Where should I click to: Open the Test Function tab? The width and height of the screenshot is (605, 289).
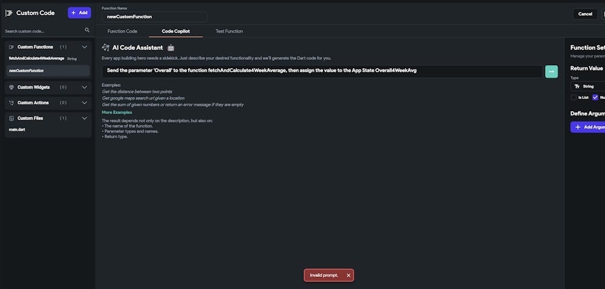coord(229,31)
